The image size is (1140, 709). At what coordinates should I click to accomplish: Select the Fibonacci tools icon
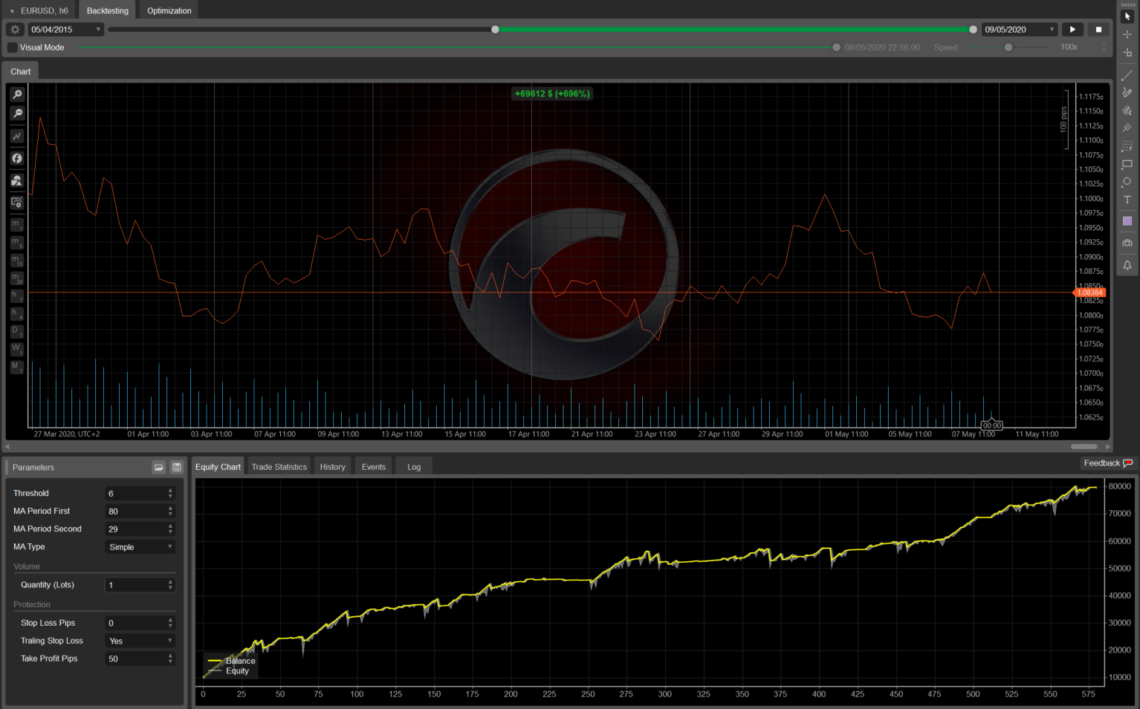[1127, 146]
